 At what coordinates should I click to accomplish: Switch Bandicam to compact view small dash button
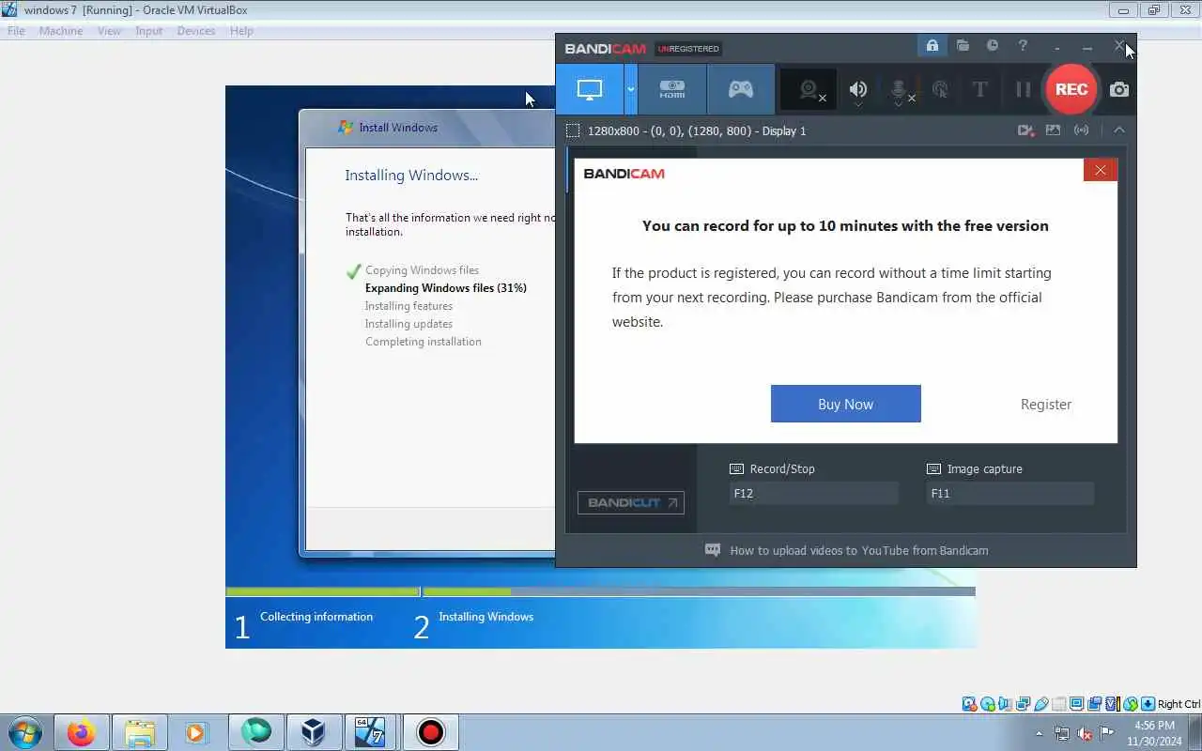point(1057,46)
